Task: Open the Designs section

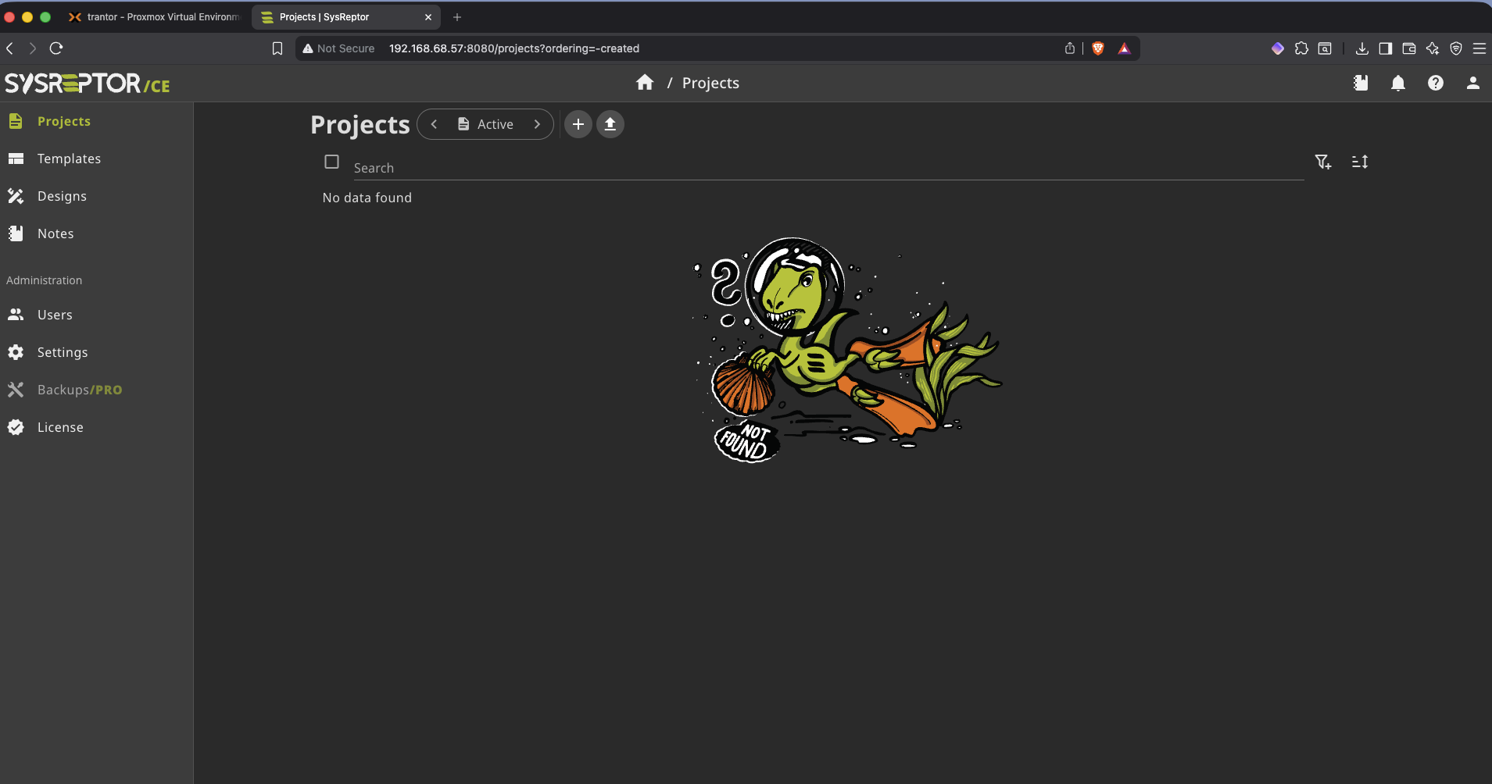Action: click(x=62, y=196)
